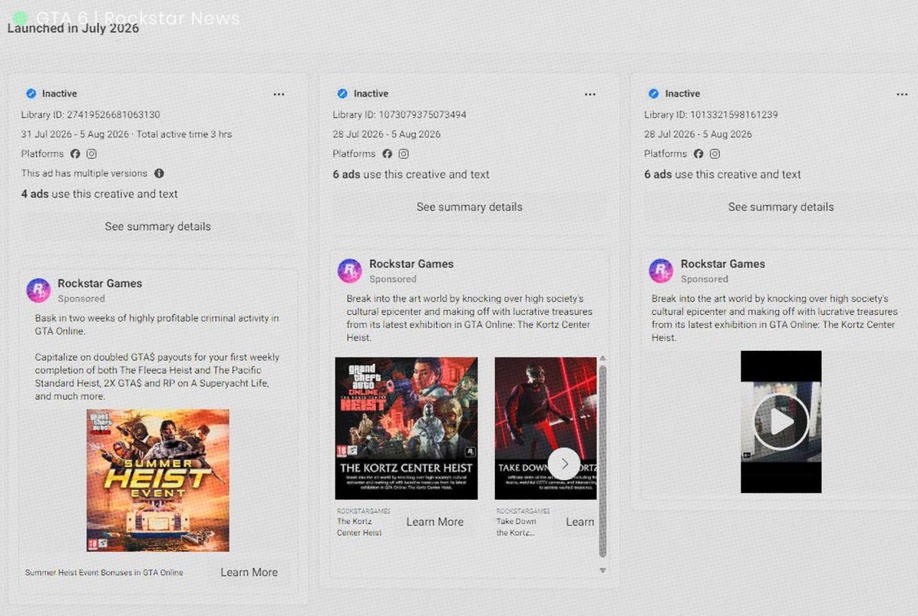Click Learn More under The Kortz Center Heist
Screen dimensions: 918x616
pyautogui.click(x=435, y=522)
